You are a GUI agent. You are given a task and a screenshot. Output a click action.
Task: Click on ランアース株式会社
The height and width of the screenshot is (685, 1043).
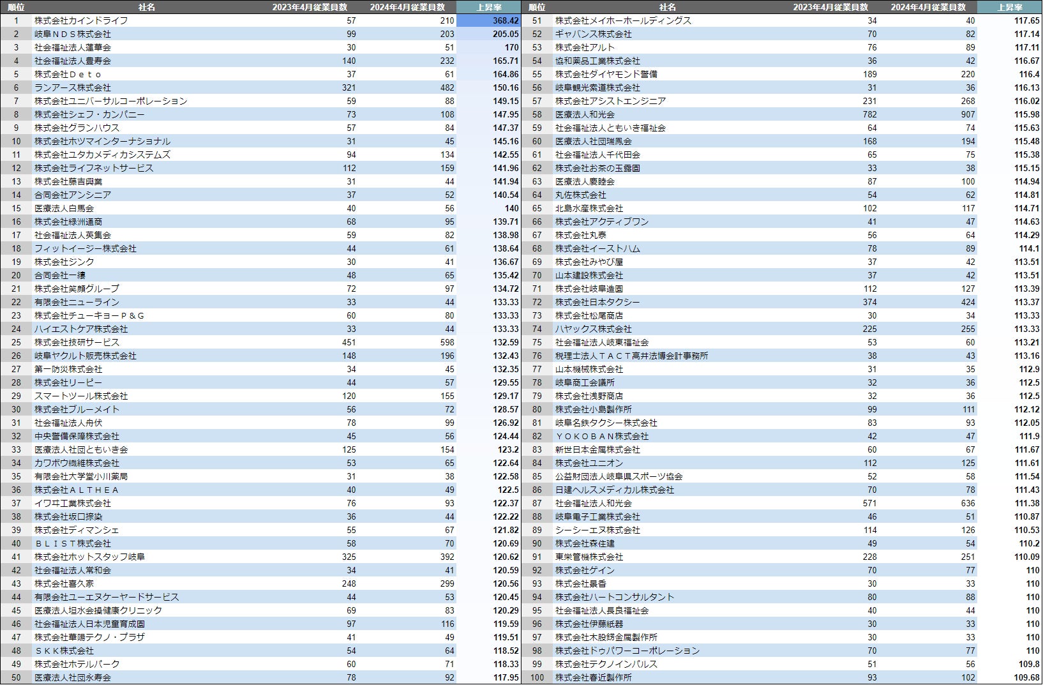tap(73, 87)
